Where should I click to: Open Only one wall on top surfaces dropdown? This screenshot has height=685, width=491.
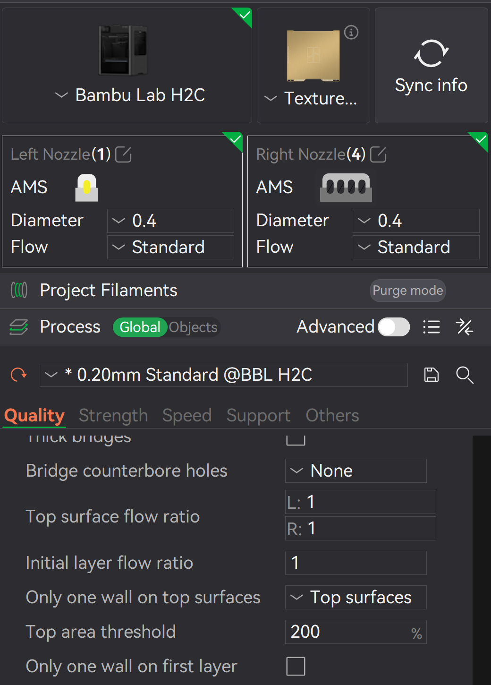pyautogui.click(x=356, y=597)
